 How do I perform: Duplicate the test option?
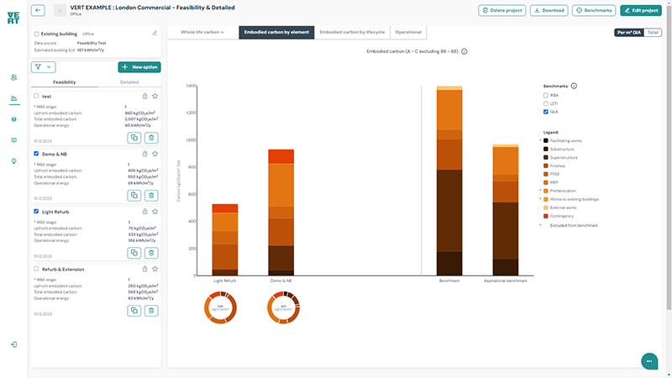click(x=134, y=138)
